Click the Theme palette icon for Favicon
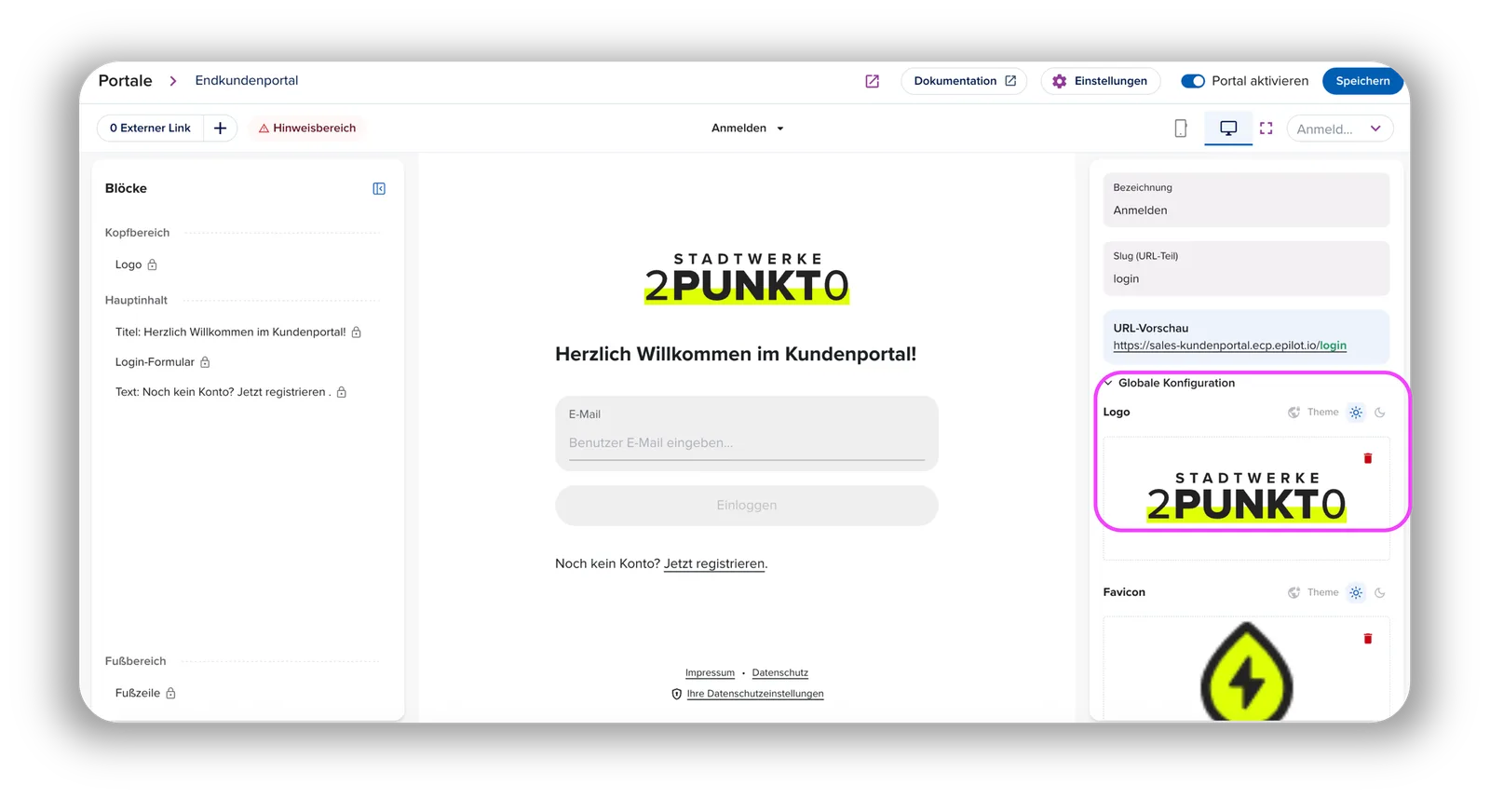Image resolution: width=1490 pixels, height=799 pixels. pos(1294,593)
